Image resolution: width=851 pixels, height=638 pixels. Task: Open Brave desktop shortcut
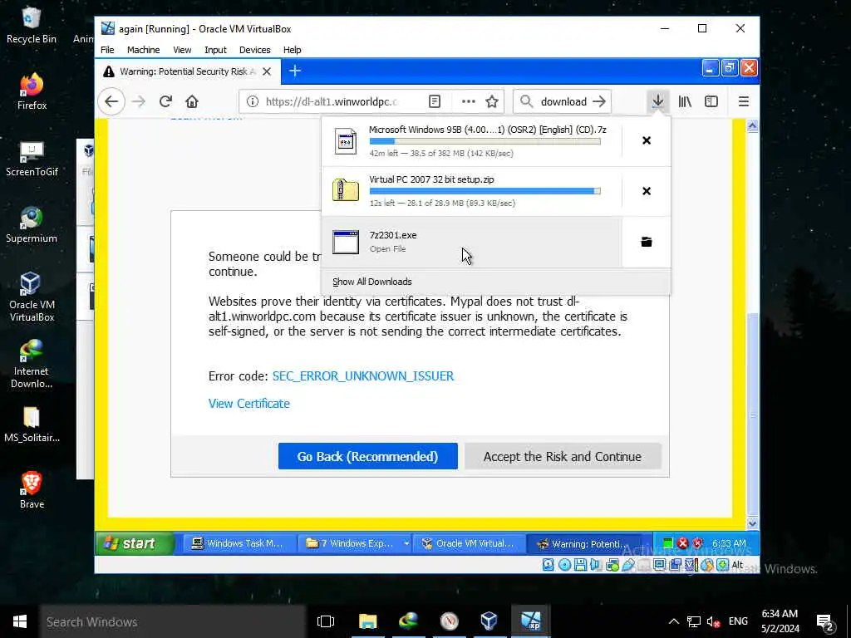(32, 490)
